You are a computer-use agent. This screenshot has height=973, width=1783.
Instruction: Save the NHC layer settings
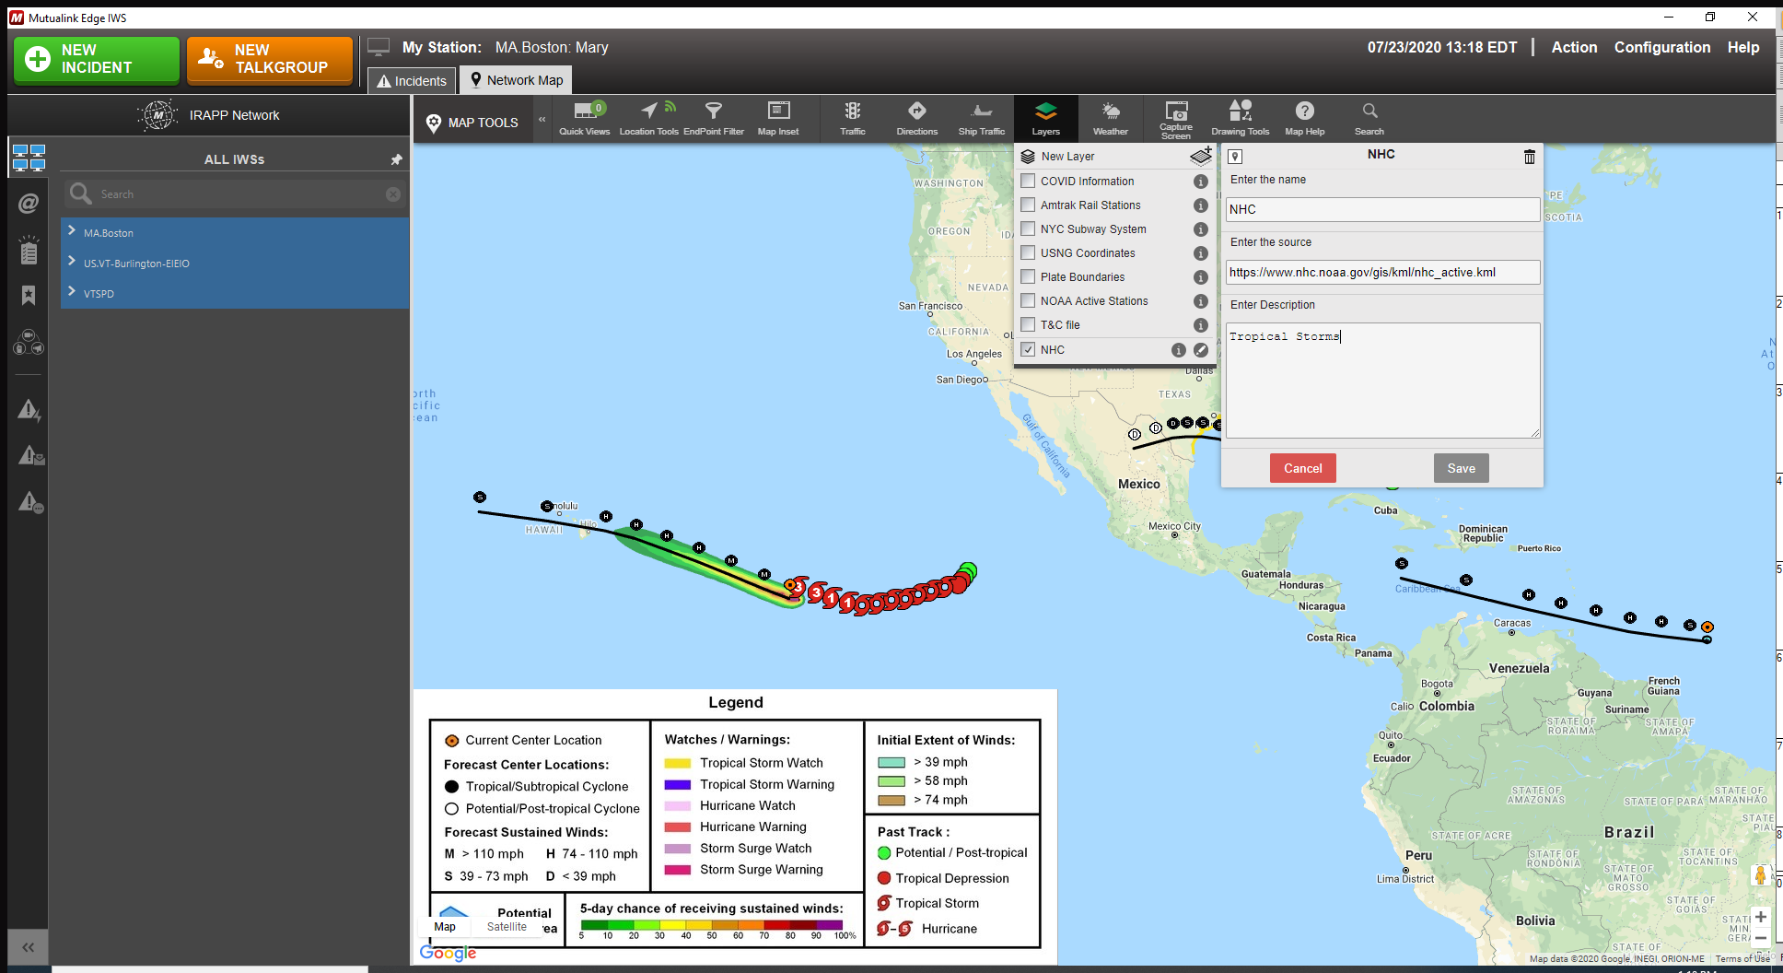[x=1461, y=468]
